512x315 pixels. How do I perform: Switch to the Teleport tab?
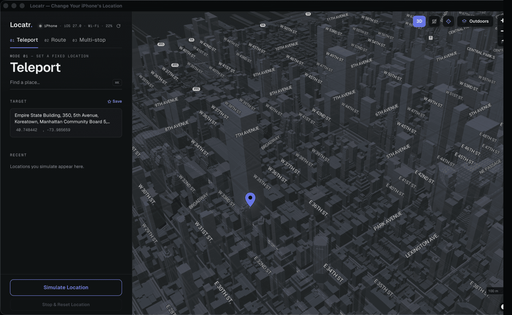(x=24, y=40)
